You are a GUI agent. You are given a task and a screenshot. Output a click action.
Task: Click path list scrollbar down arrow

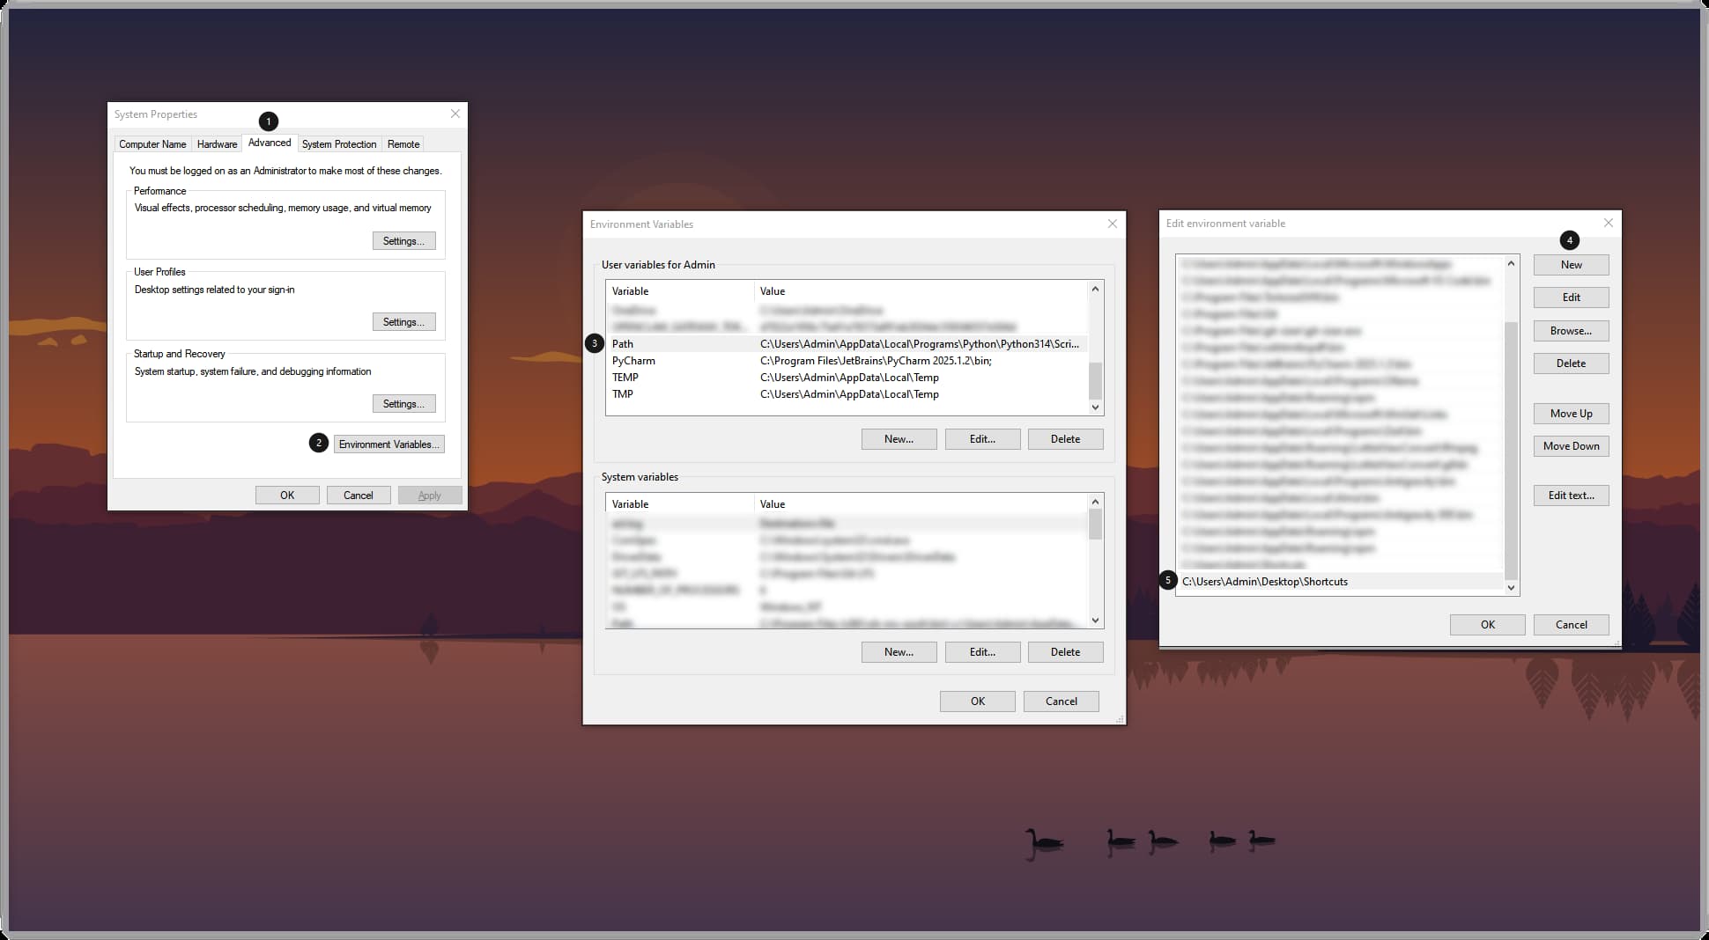coord(1512,588)
